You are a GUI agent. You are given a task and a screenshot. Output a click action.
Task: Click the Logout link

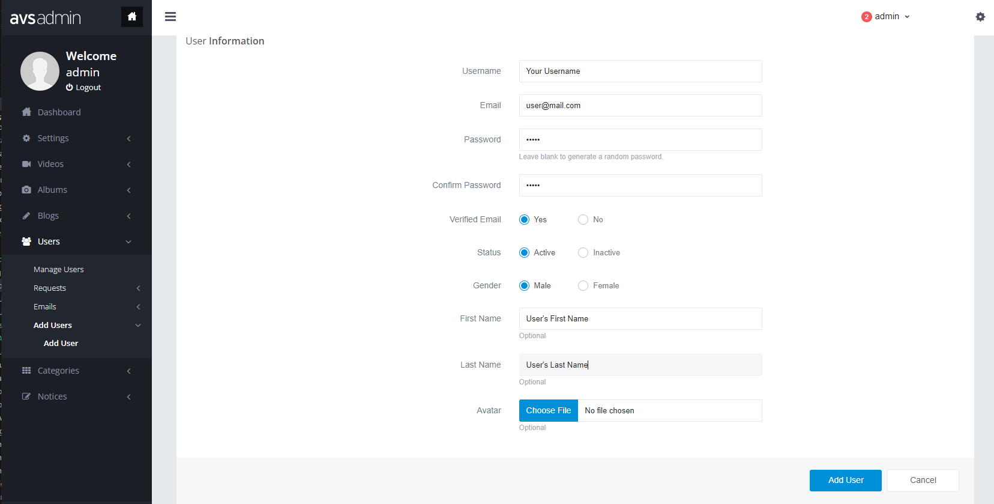click(x=88, y=88)
